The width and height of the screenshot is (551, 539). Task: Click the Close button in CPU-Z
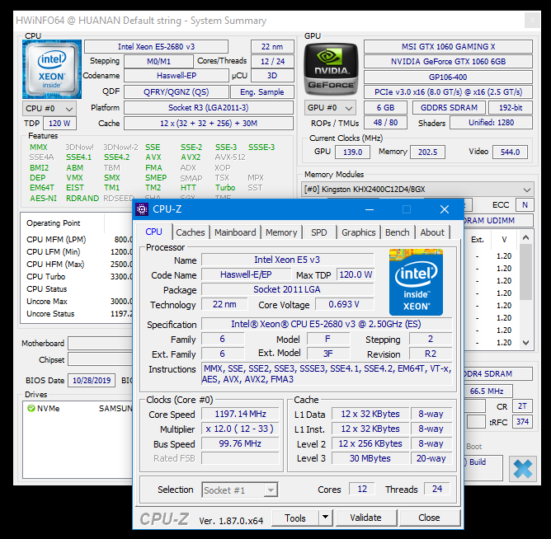tap(429, 518)
